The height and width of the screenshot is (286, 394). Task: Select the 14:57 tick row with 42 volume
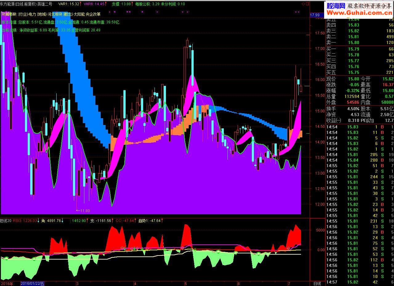pos(360,282)
